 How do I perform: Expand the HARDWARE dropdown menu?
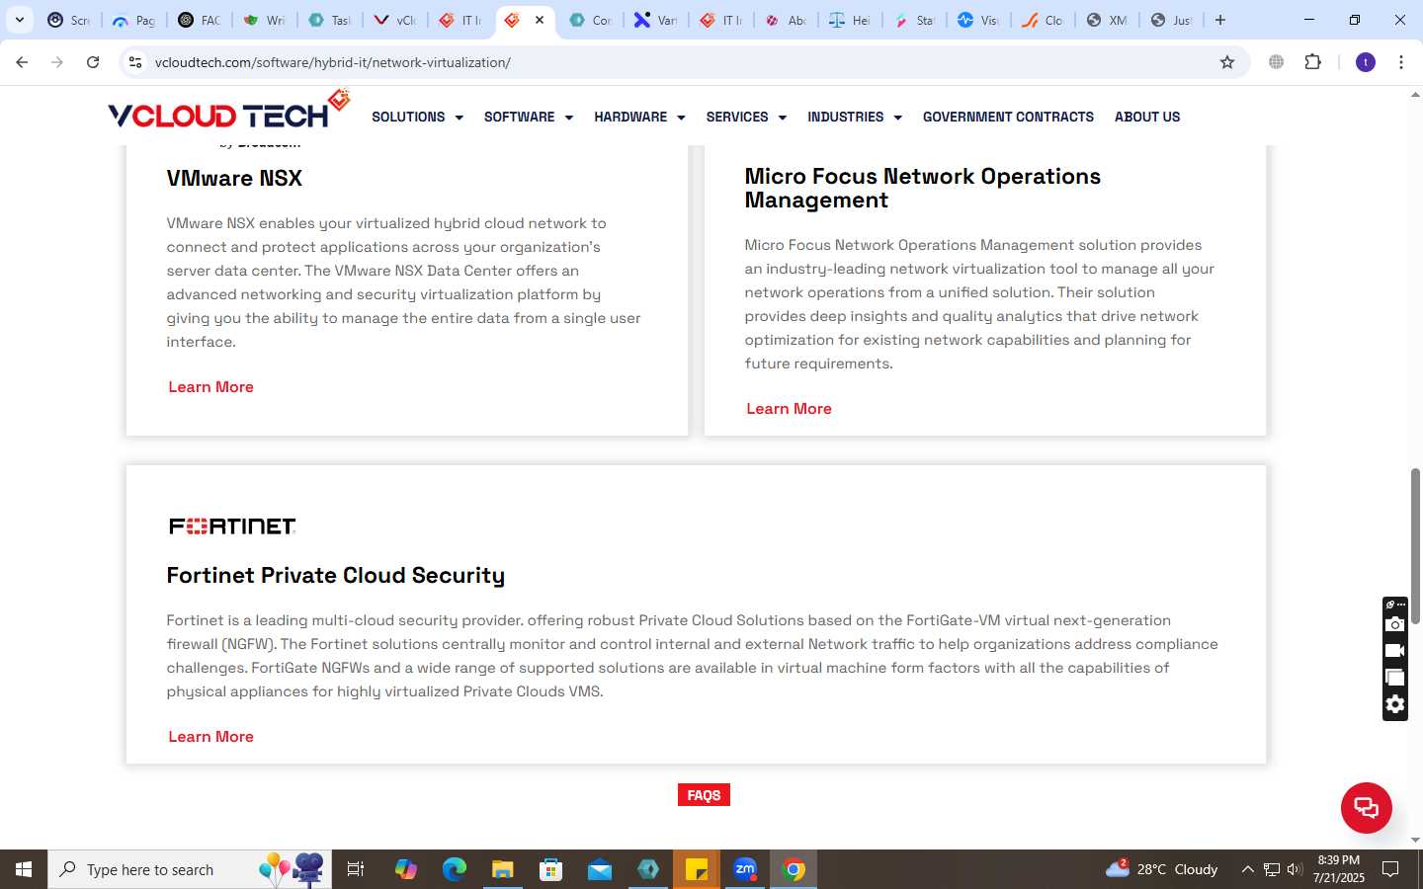point(639,117)
